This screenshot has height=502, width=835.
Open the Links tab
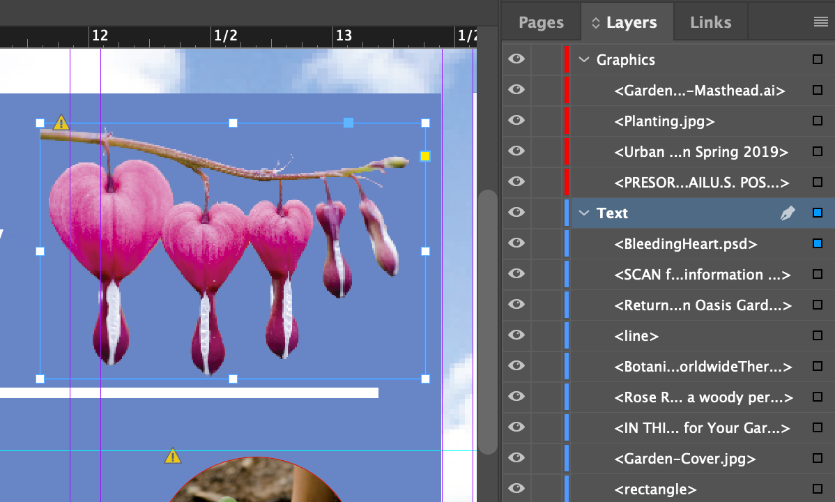pos(710,22)
